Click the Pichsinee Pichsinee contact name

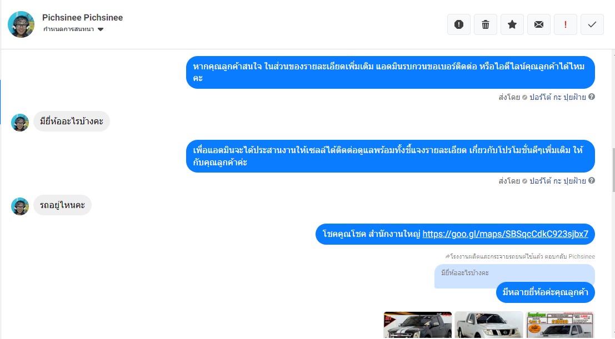click(82, 18)
